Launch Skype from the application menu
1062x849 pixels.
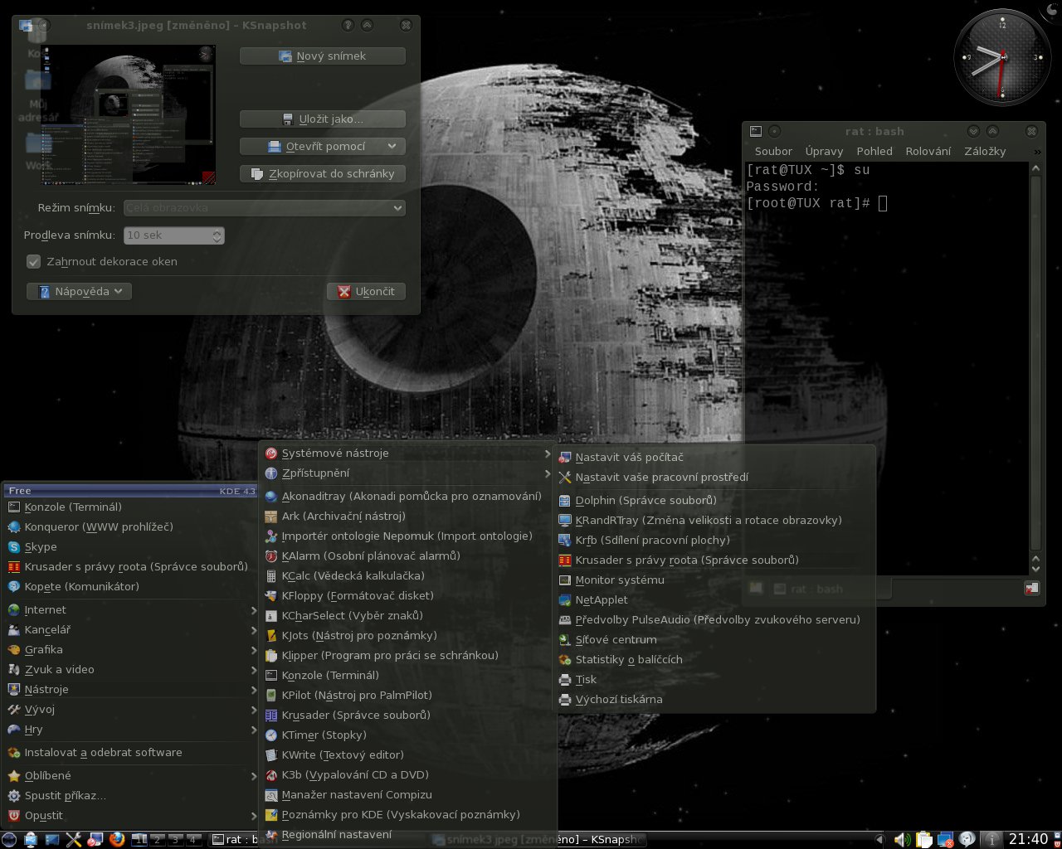tap(41, 546)
